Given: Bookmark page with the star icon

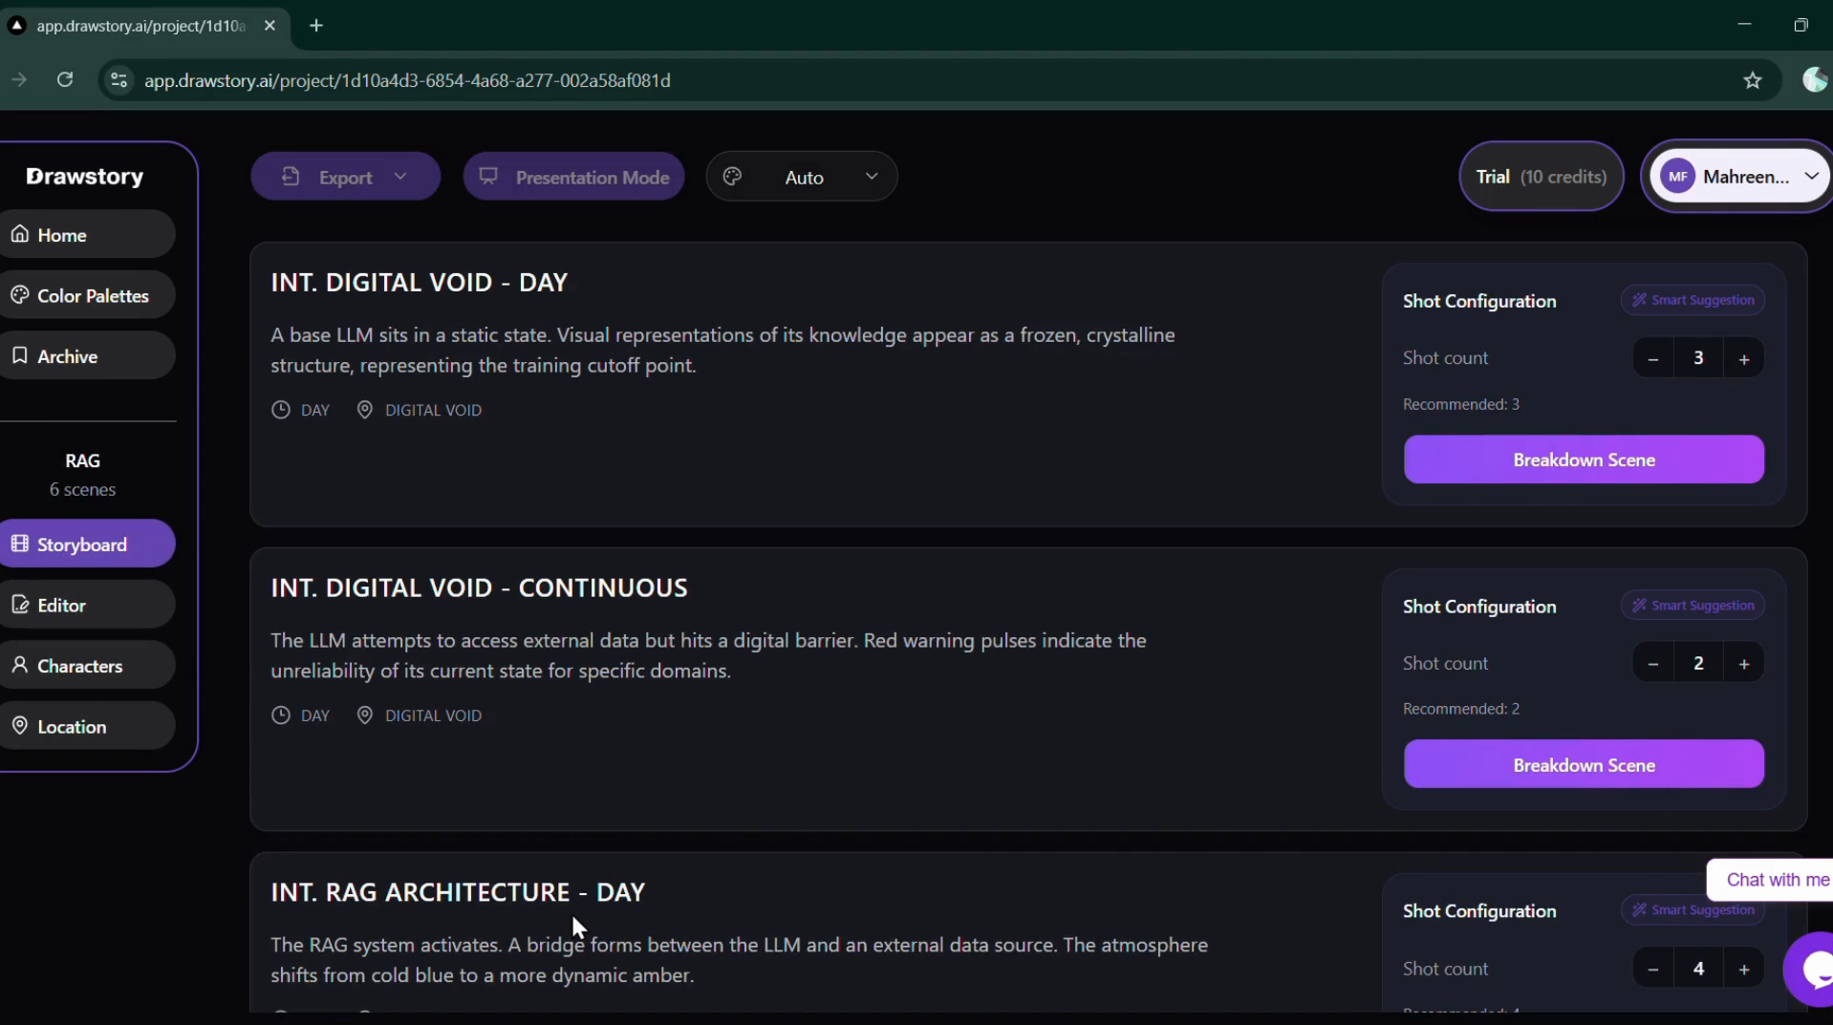Looking at the screenshot, I should coord(1752,80).
